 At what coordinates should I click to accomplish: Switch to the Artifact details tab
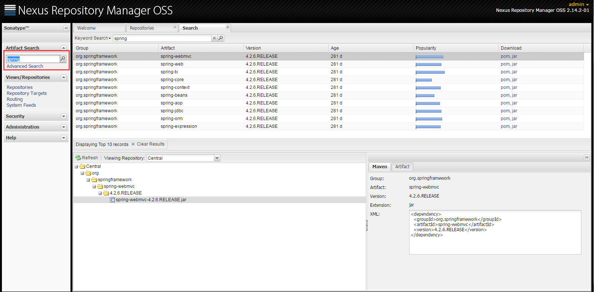pos(402,167)
